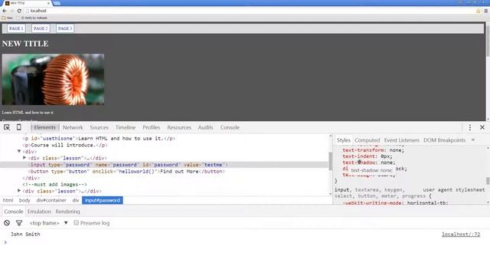Select the drawer Emulation tab
490x276 pixels.
[x=39, y=212]
